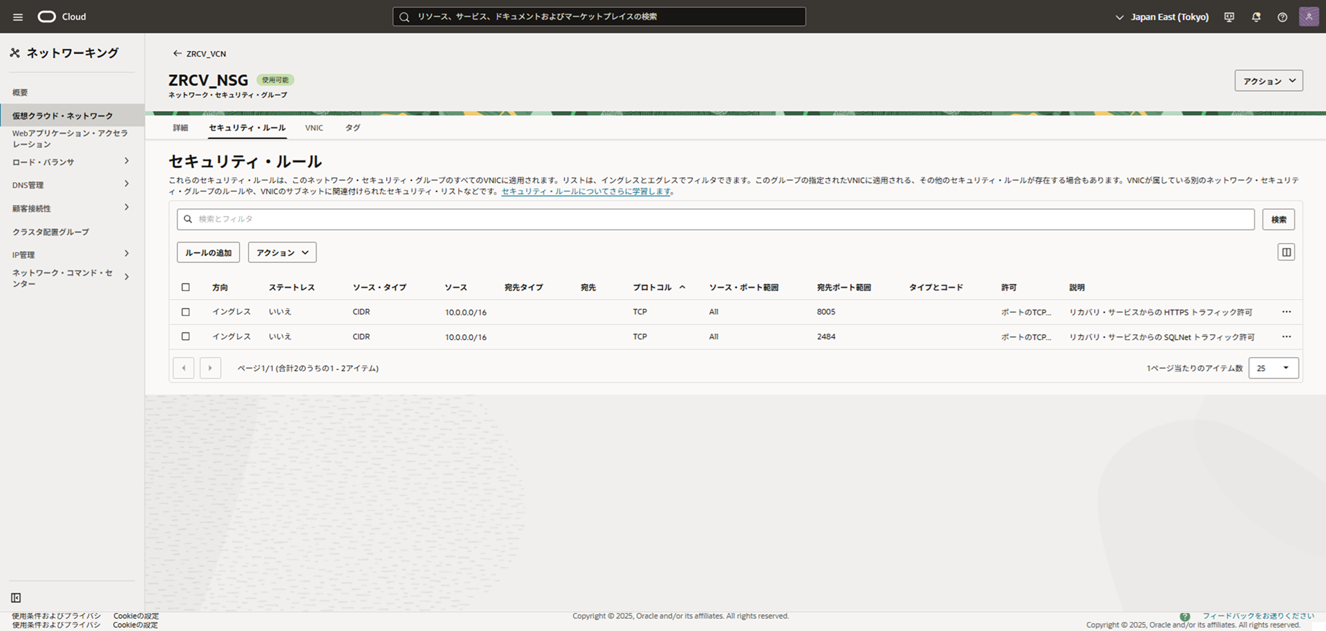The image size is (1326, 631).
Task: Click the column settings icon above table
Action: [1286, 252]
